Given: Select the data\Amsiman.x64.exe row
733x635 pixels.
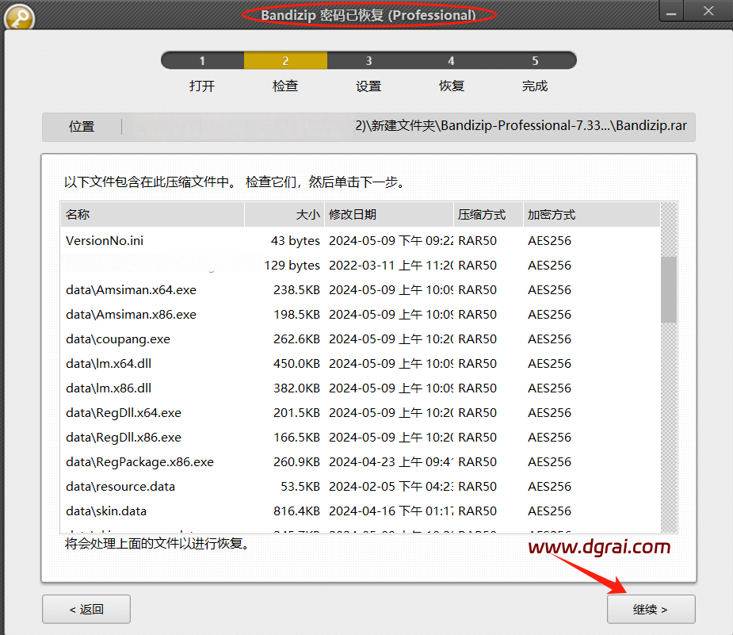Looking at the screenshot, I should (361, 290).
